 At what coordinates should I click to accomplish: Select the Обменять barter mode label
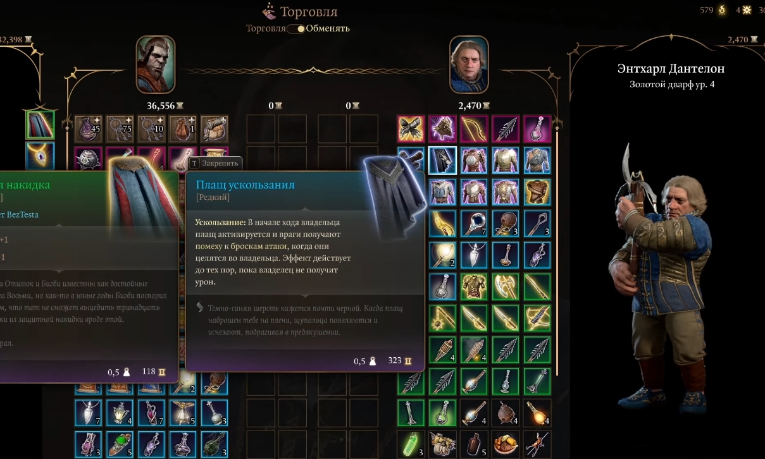point(328,28)
